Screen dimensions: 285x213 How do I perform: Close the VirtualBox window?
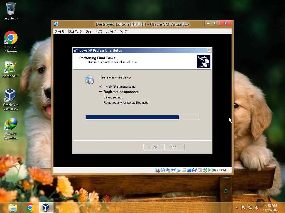click(225, 23)
